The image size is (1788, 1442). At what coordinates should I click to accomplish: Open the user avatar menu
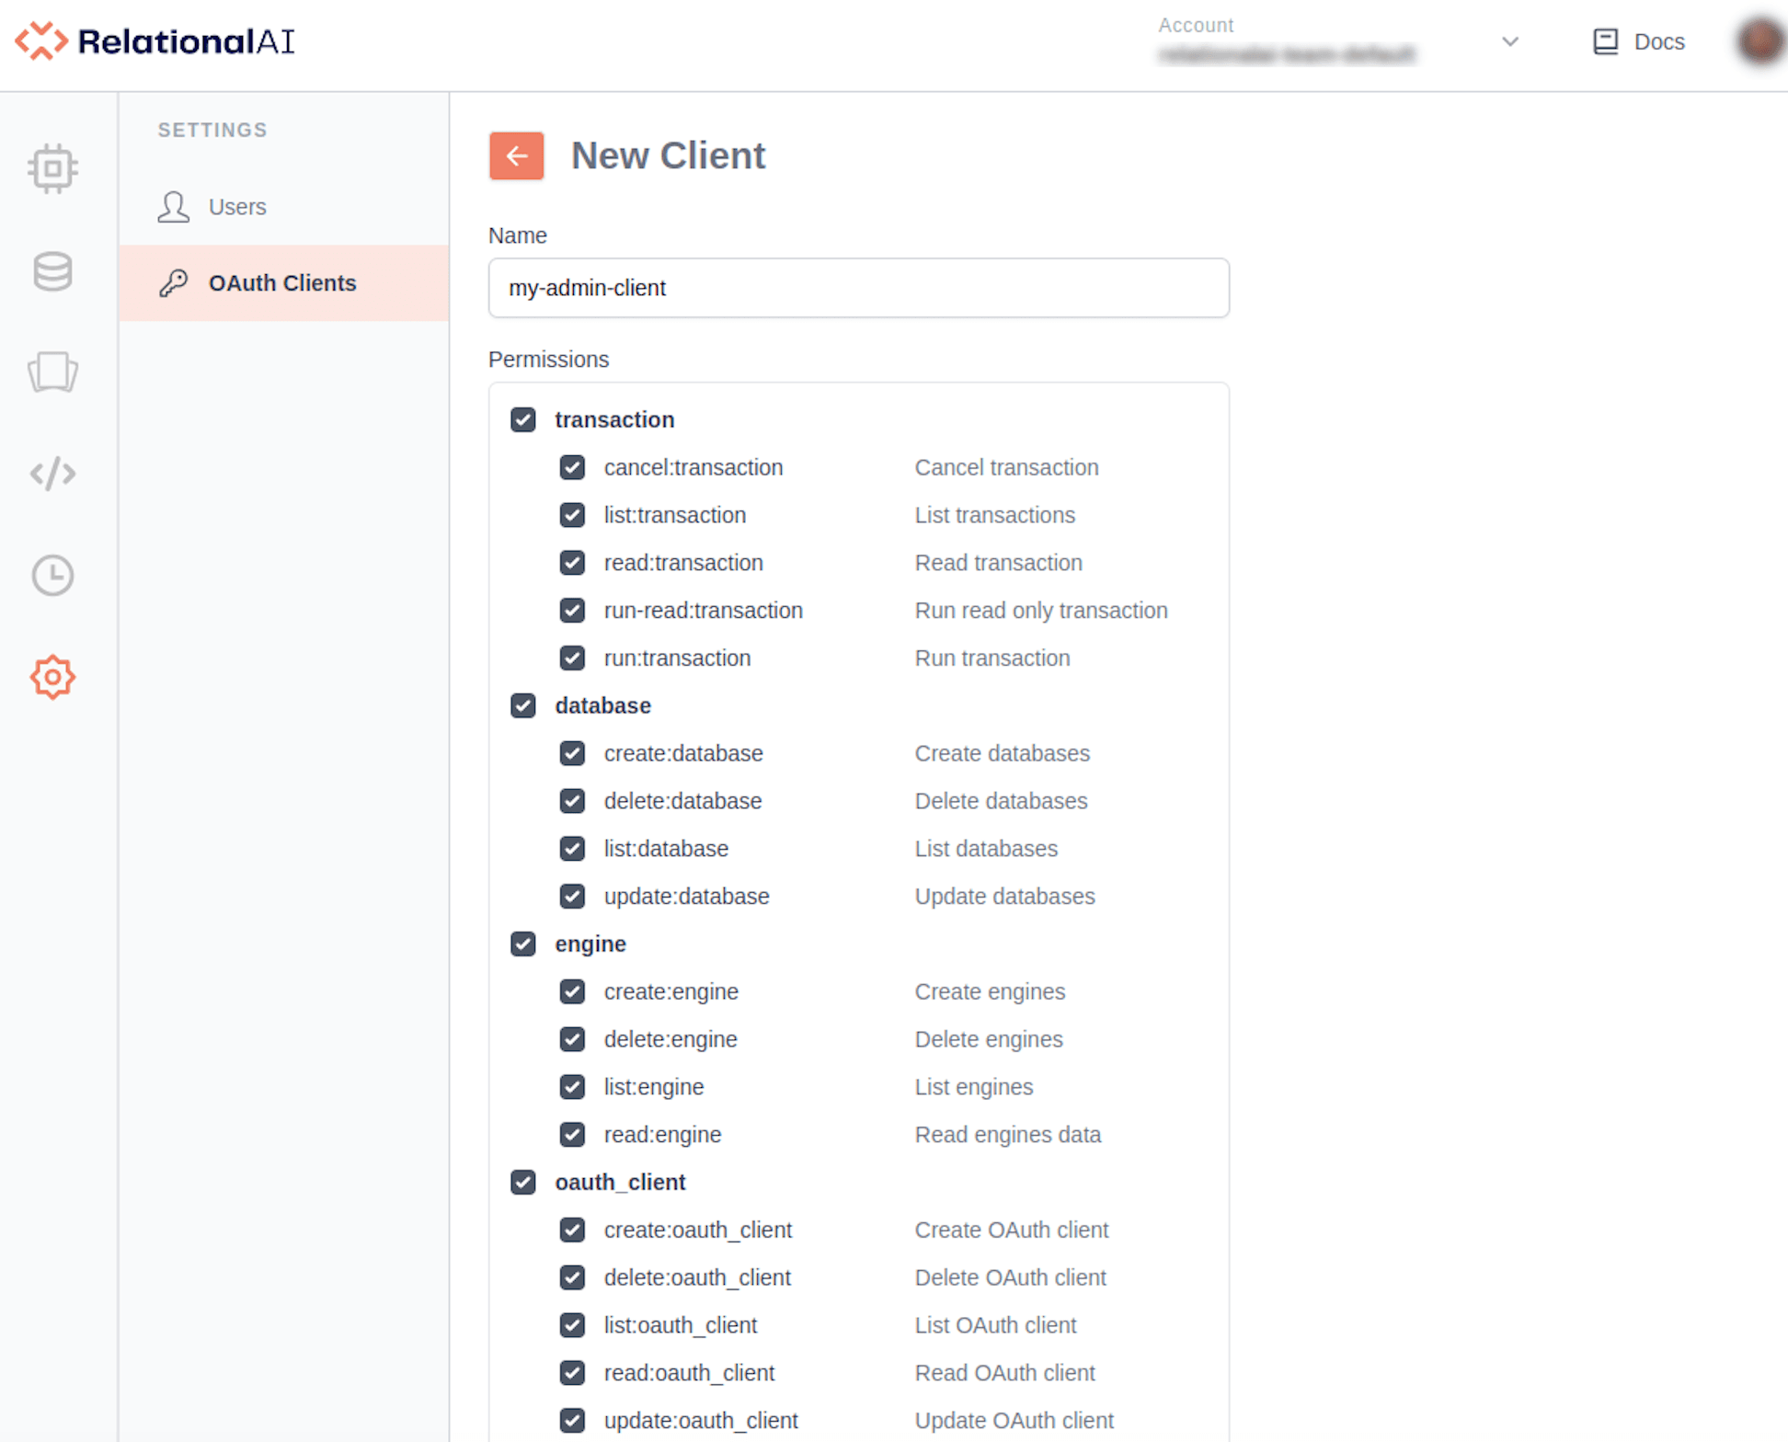(1759, 41)
